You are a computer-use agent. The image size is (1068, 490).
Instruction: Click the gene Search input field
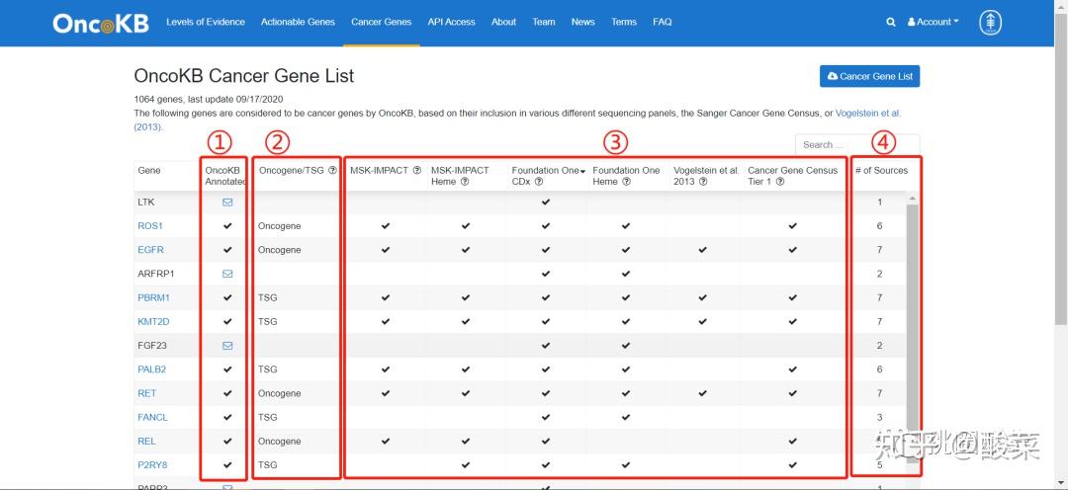point(857,144)
